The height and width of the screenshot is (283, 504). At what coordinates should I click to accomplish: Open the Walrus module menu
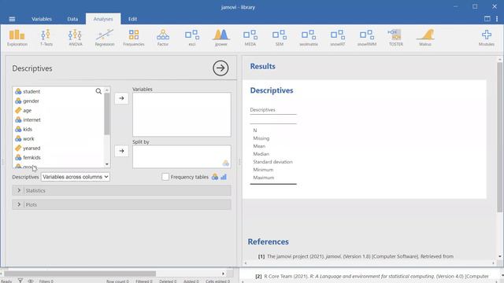[x=425, y=38]
